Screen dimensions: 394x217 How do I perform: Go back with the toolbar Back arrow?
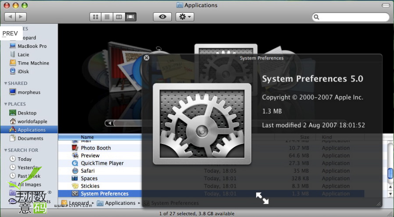pos(10,17)
